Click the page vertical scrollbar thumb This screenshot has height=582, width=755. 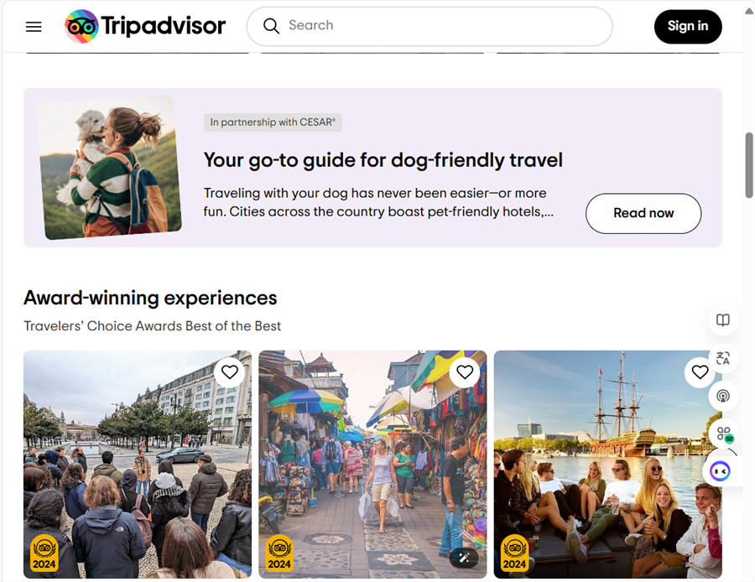point(749,164)
